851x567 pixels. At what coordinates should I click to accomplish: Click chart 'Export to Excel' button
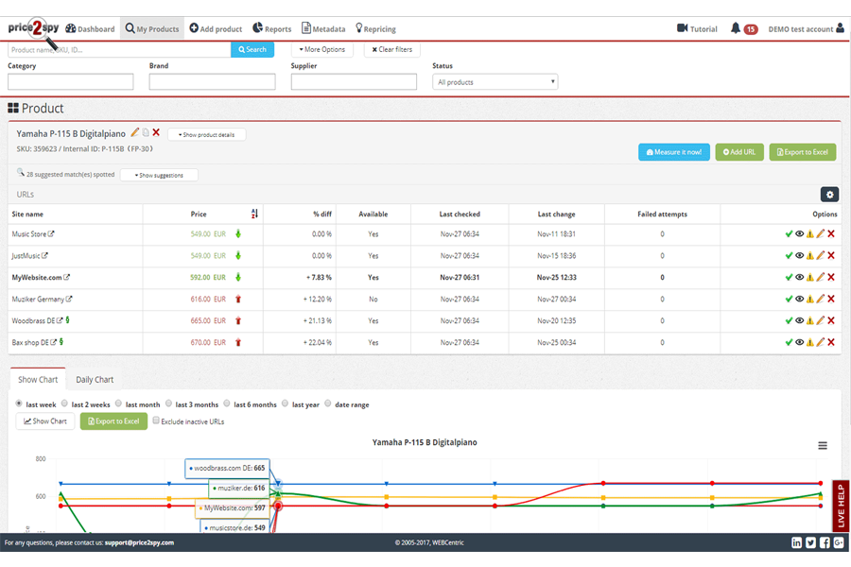[x=113, y=421]
